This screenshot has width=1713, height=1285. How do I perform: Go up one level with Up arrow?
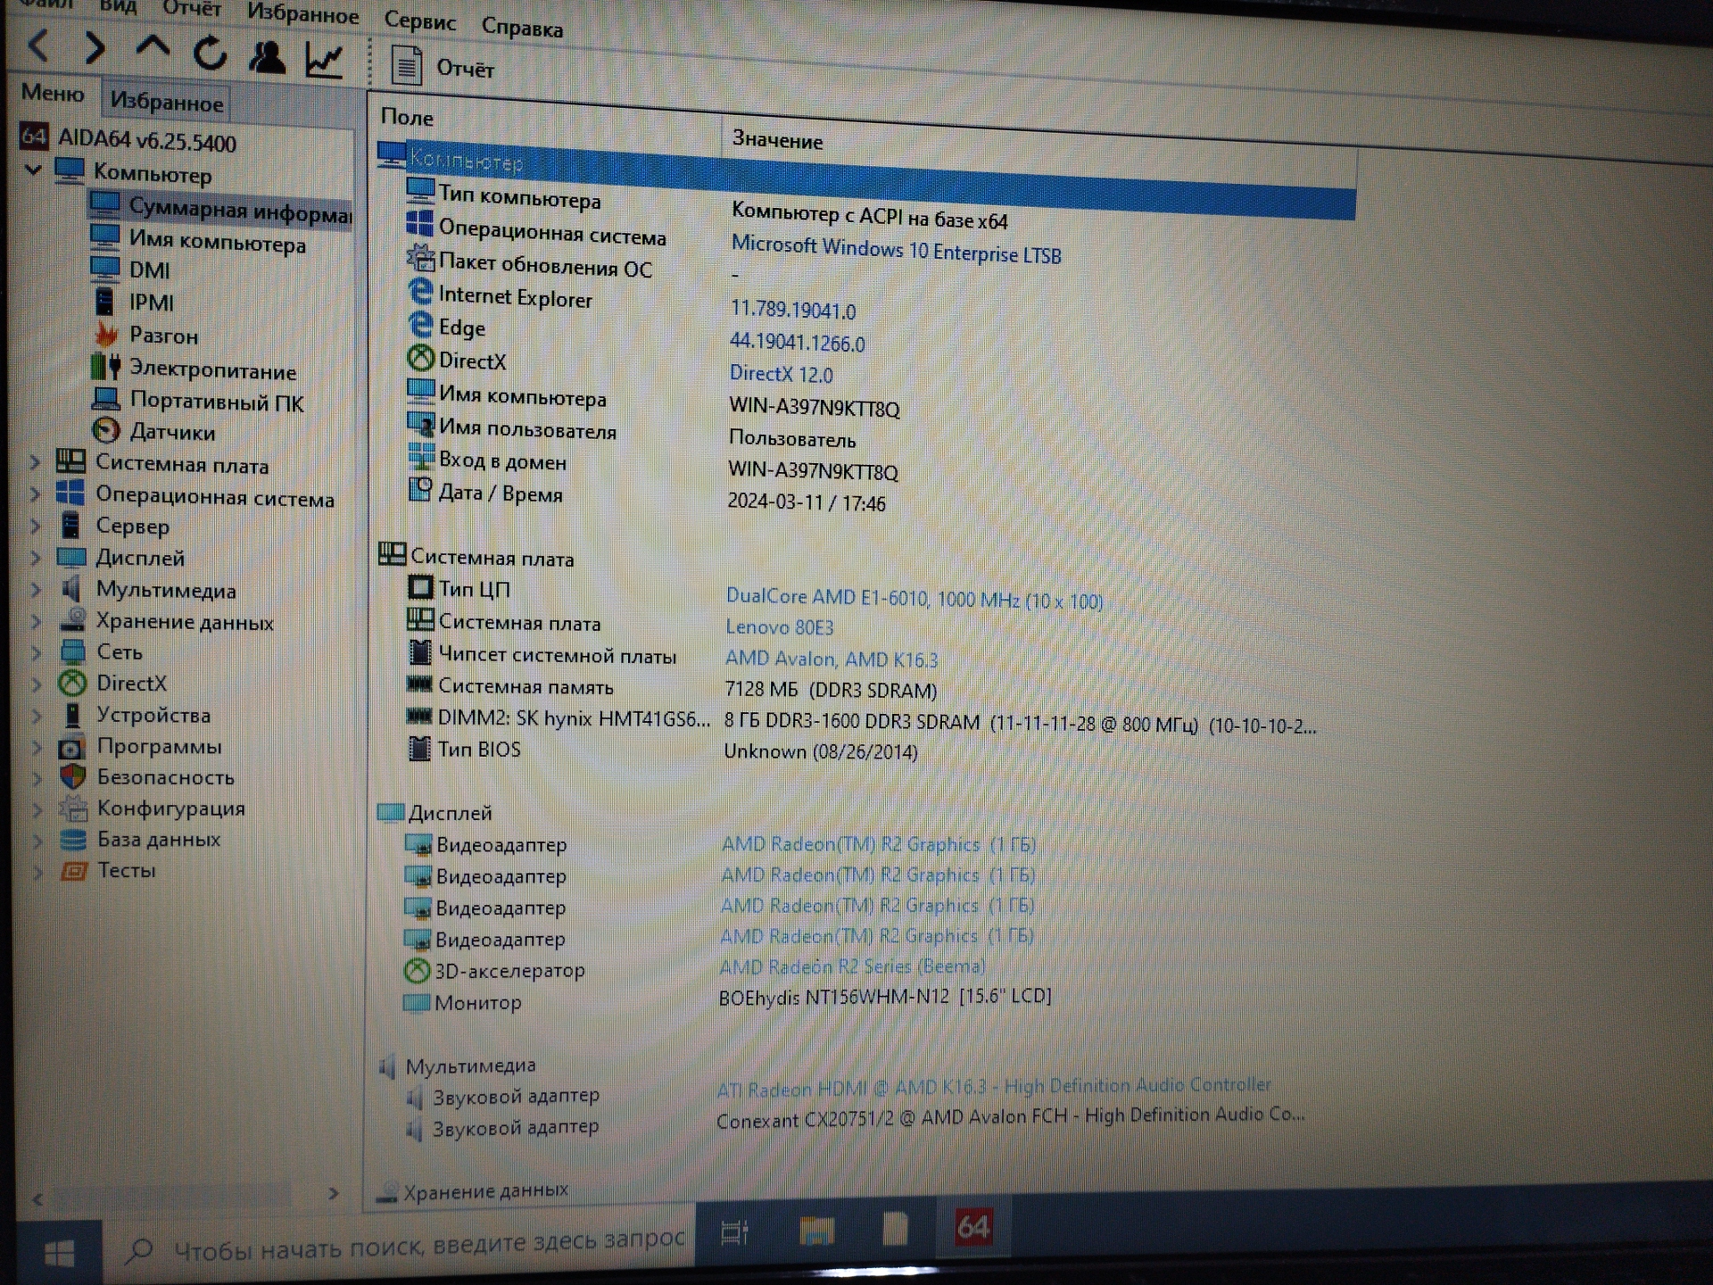[153, 46]
